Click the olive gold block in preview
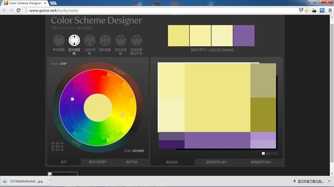 (263, 115)
